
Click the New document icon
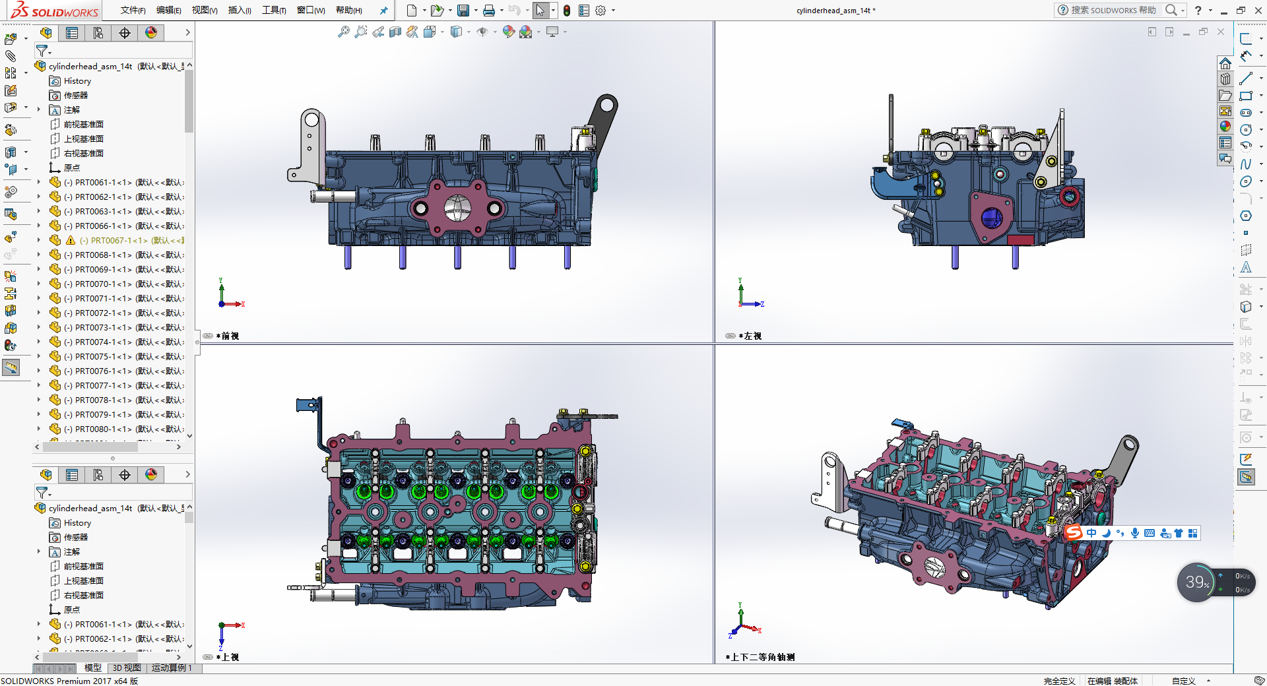click(x=412, y=11)
